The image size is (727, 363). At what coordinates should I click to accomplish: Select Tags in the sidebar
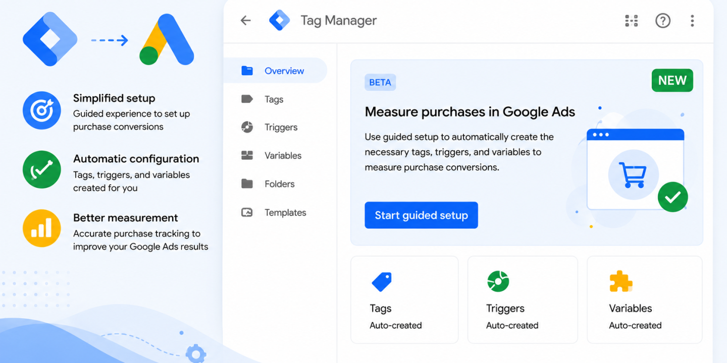point(275,99)
